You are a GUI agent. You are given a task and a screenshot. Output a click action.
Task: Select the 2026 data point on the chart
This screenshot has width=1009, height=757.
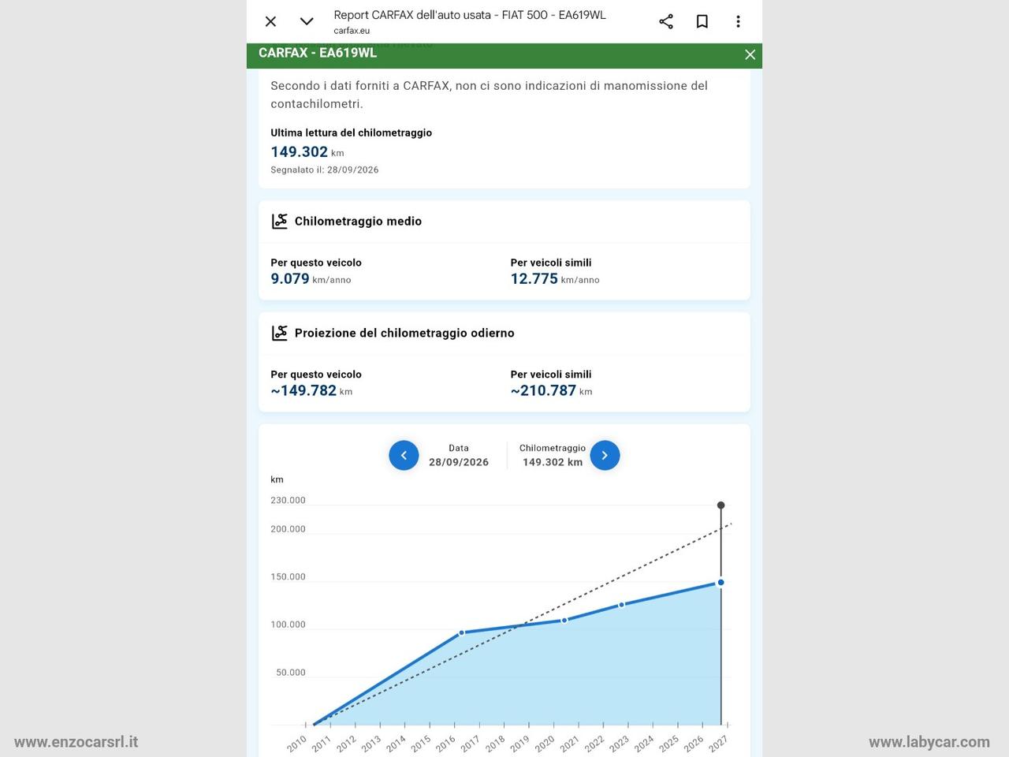point(720,583)
